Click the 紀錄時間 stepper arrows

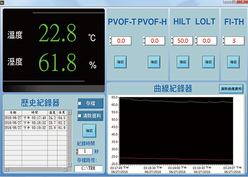(77, 151)
